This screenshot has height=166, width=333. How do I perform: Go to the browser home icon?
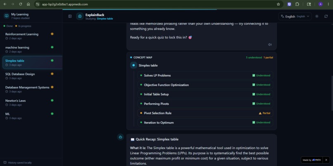pyautogui.click(x=28, y=4)
